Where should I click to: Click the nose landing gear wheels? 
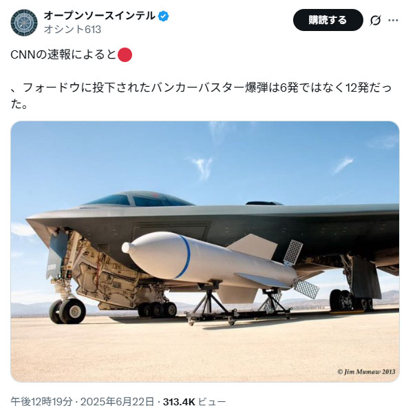tap(67, 311)
